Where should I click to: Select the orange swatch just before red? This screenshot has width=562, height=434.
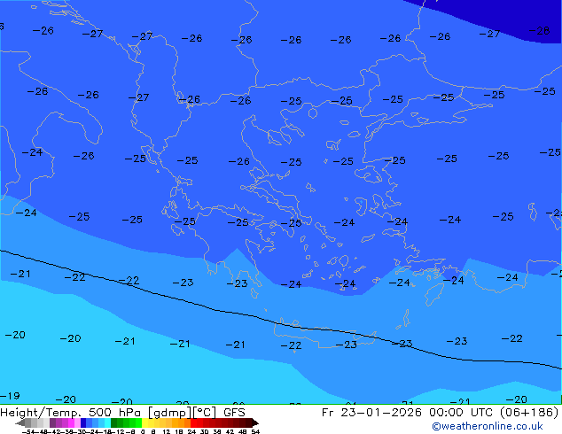(187, 422)
